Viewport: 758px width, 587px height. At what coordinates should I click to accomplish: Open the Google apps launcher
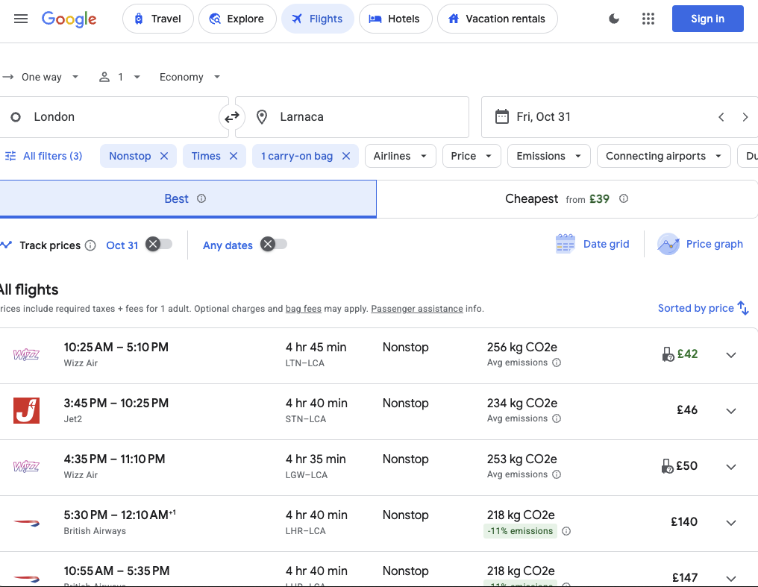(648, 19)
